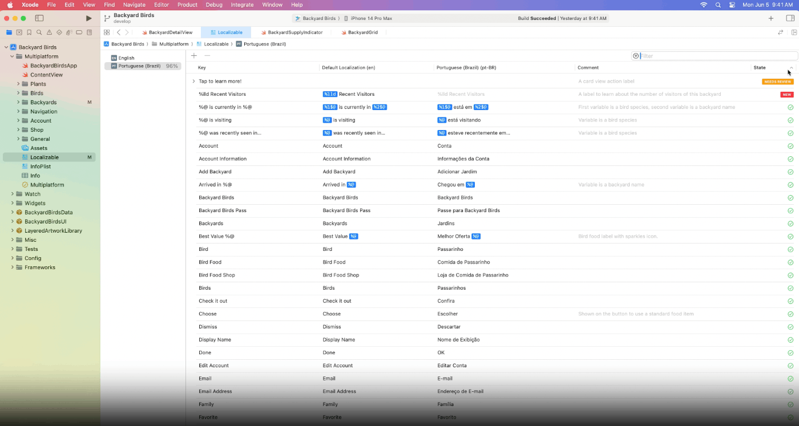This screenshot has height=426, width=799.
Task: Expand the Shop folder
Action: 18,129
